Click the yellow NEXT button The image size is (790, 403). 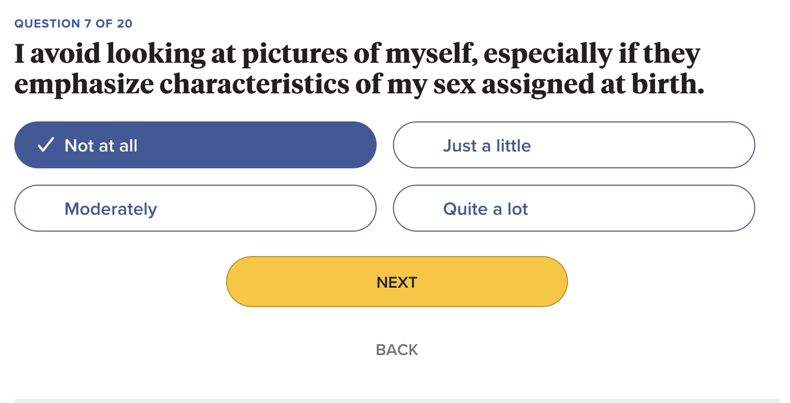(397, 282)
